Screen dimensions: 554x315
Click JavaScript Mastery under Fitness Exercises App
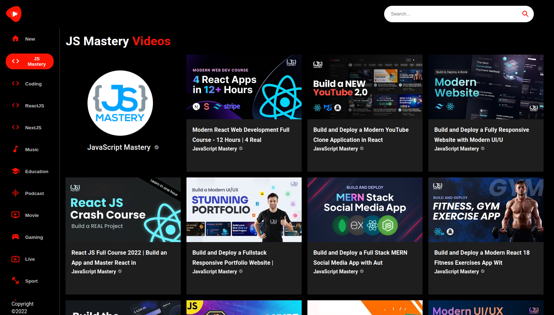point(456,272)
